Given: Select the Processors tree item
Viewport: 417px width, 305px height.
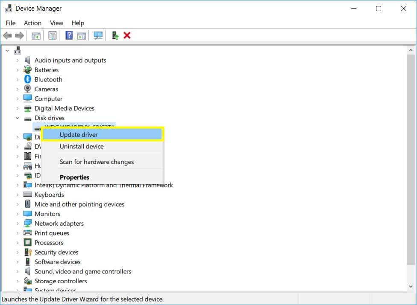Looking at the screenshot, I should point(49,243).
